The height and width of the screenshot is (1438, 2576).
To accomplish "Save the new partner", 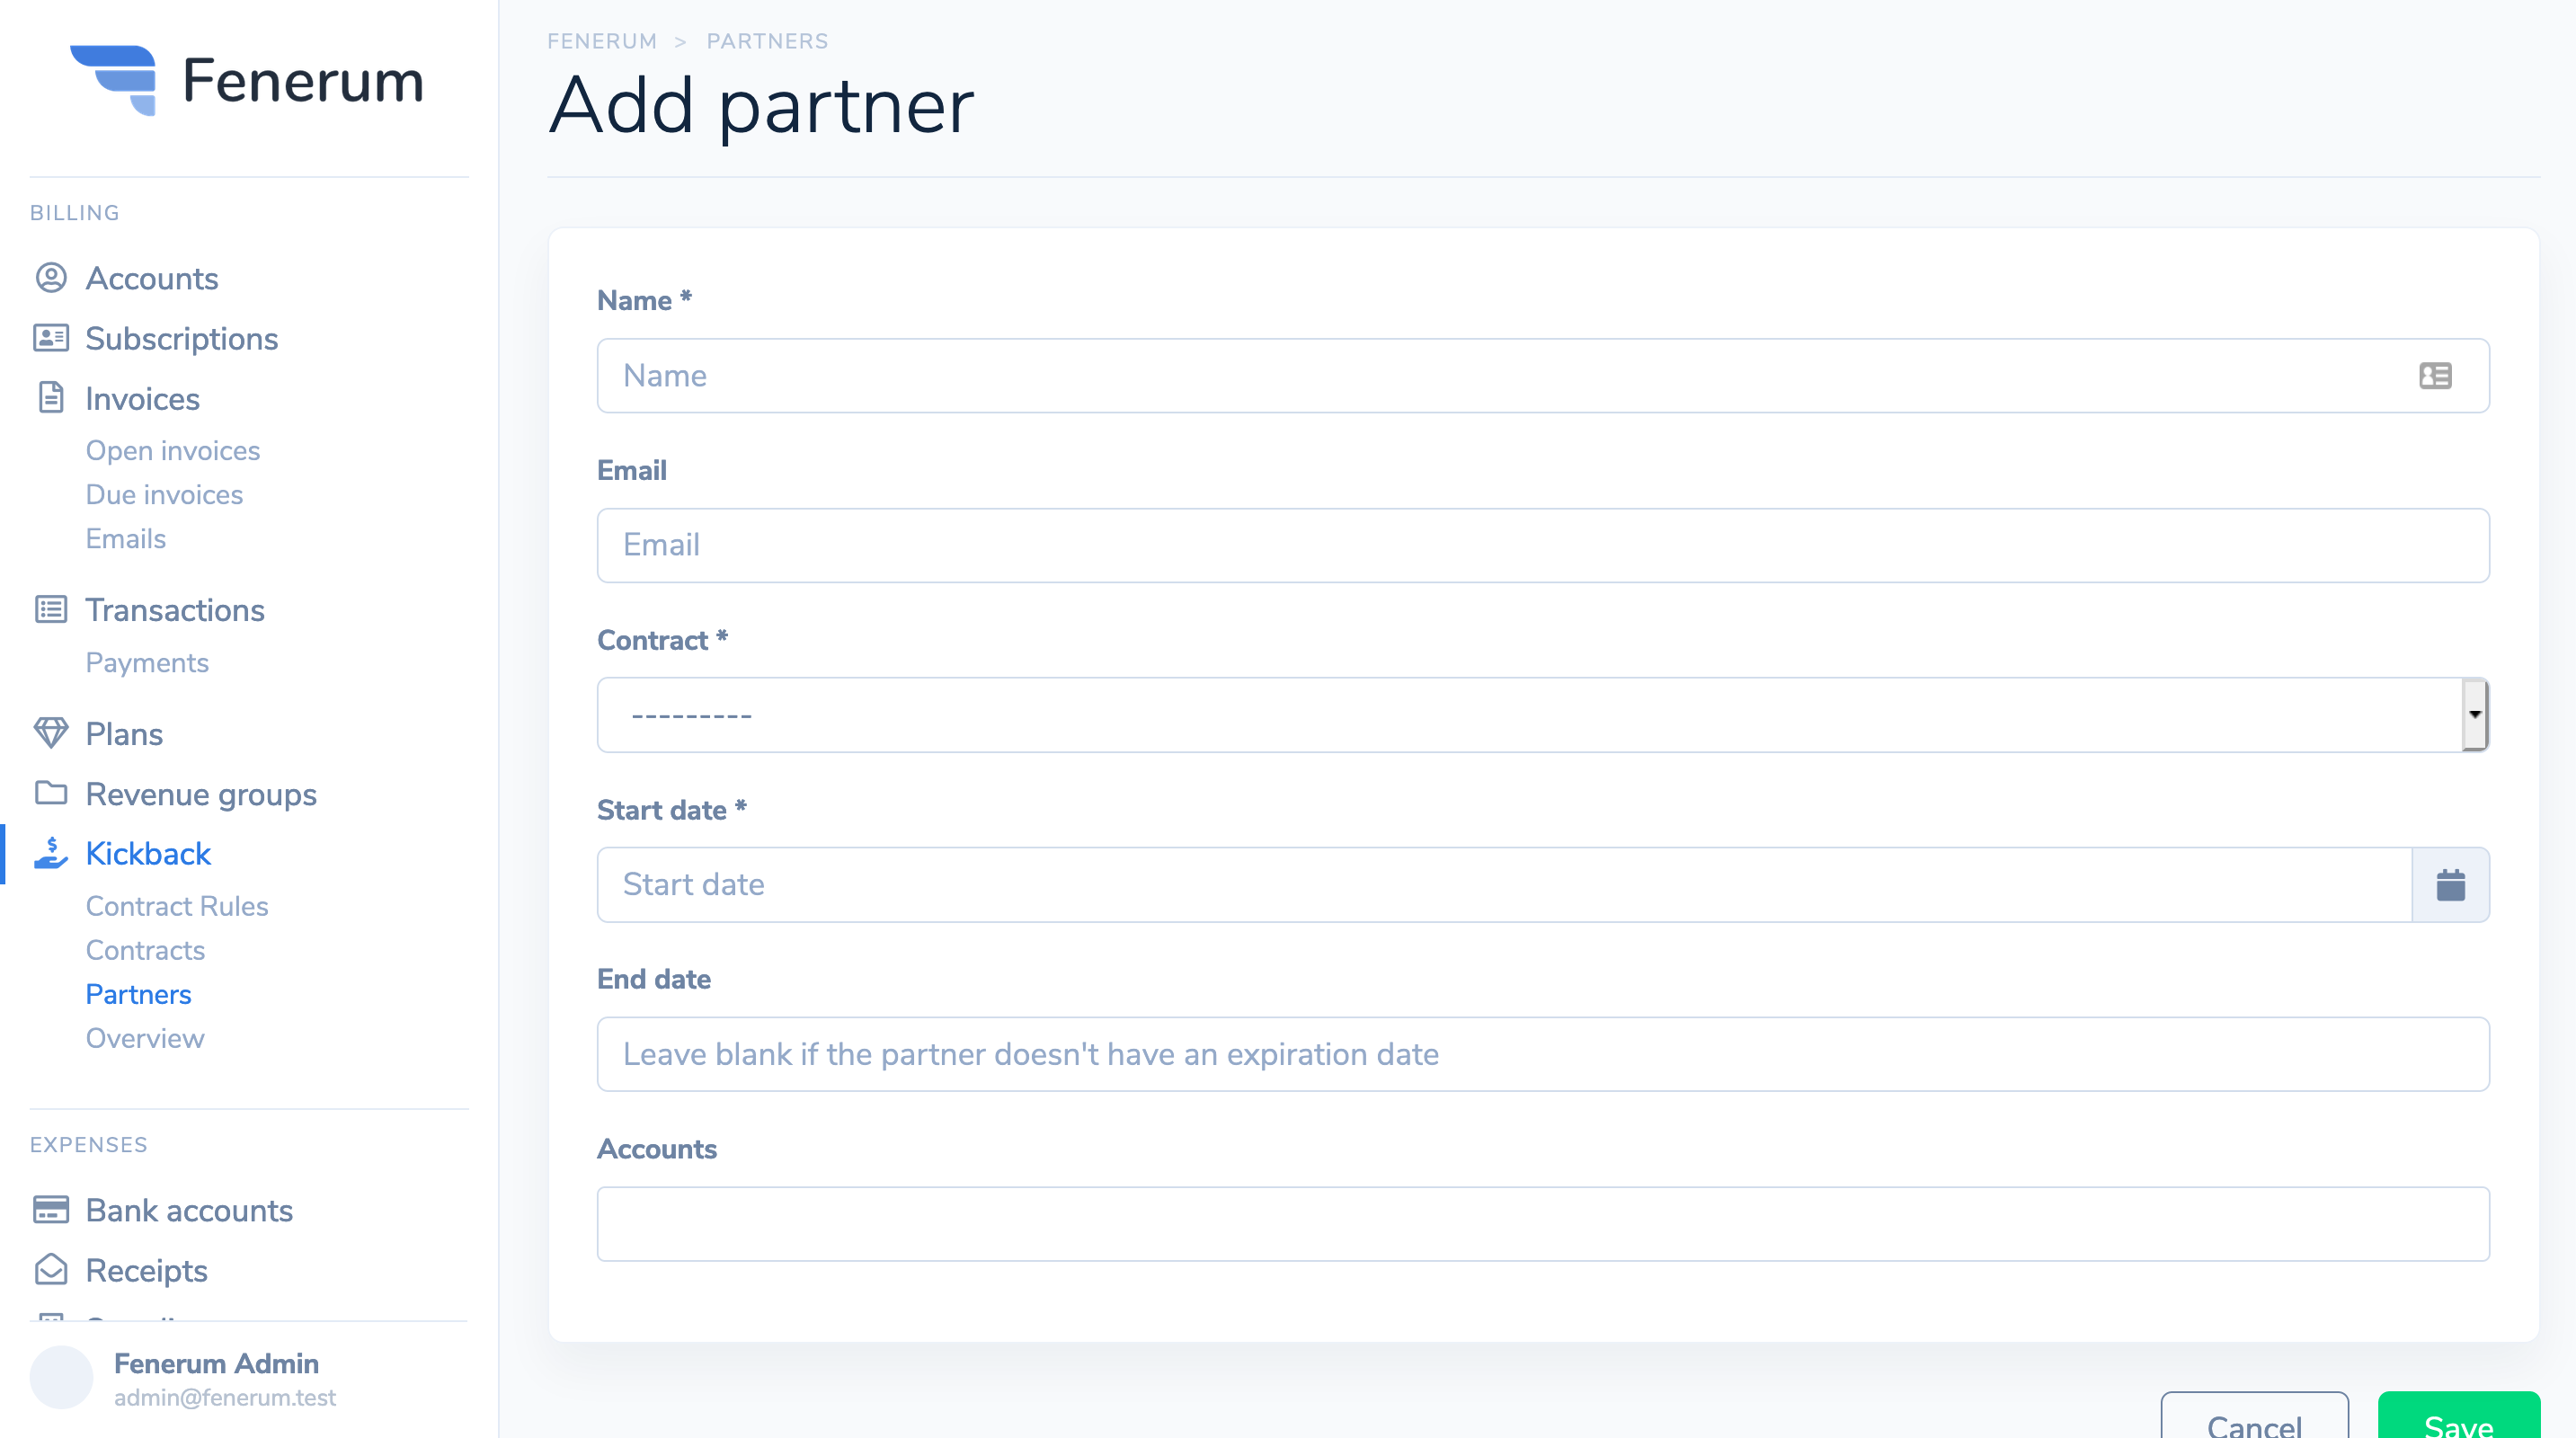I will point(2458,1418).
